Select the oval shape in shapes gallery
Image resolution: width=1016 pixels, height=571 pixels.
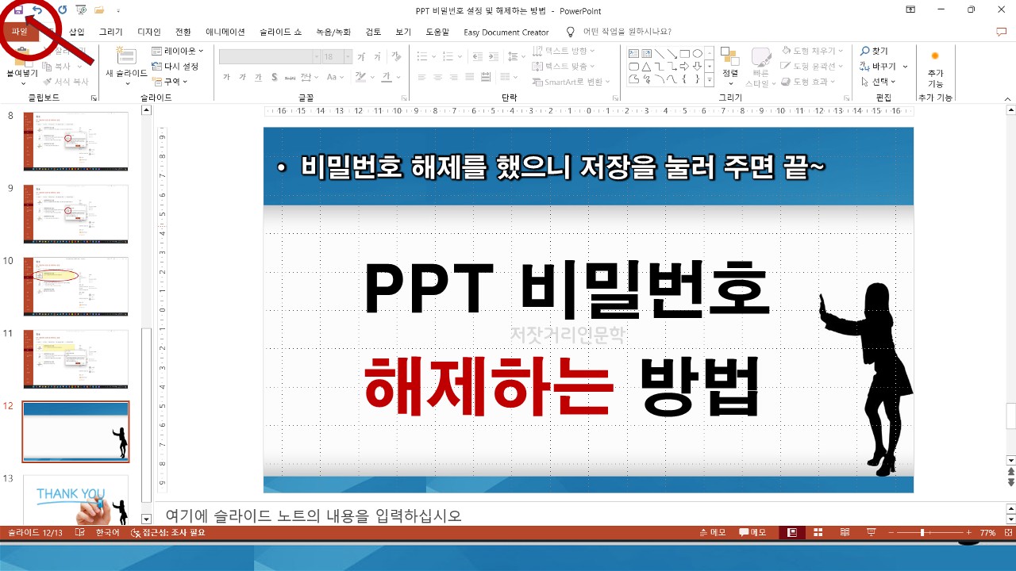(x=697, y=53)
